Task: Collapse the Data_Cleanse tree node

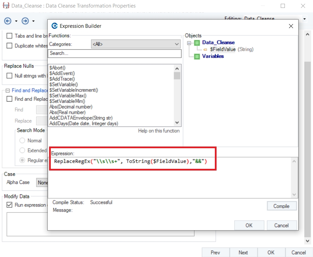Action: tap(189, 43)
